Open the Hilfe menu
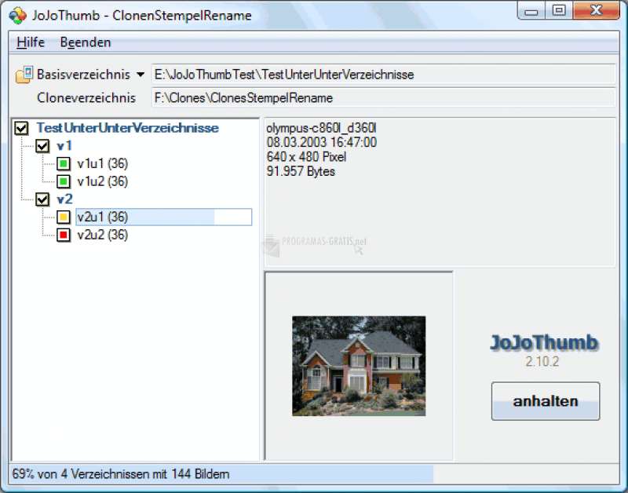This screenshot has height=493, width=628. click(31, 42)
